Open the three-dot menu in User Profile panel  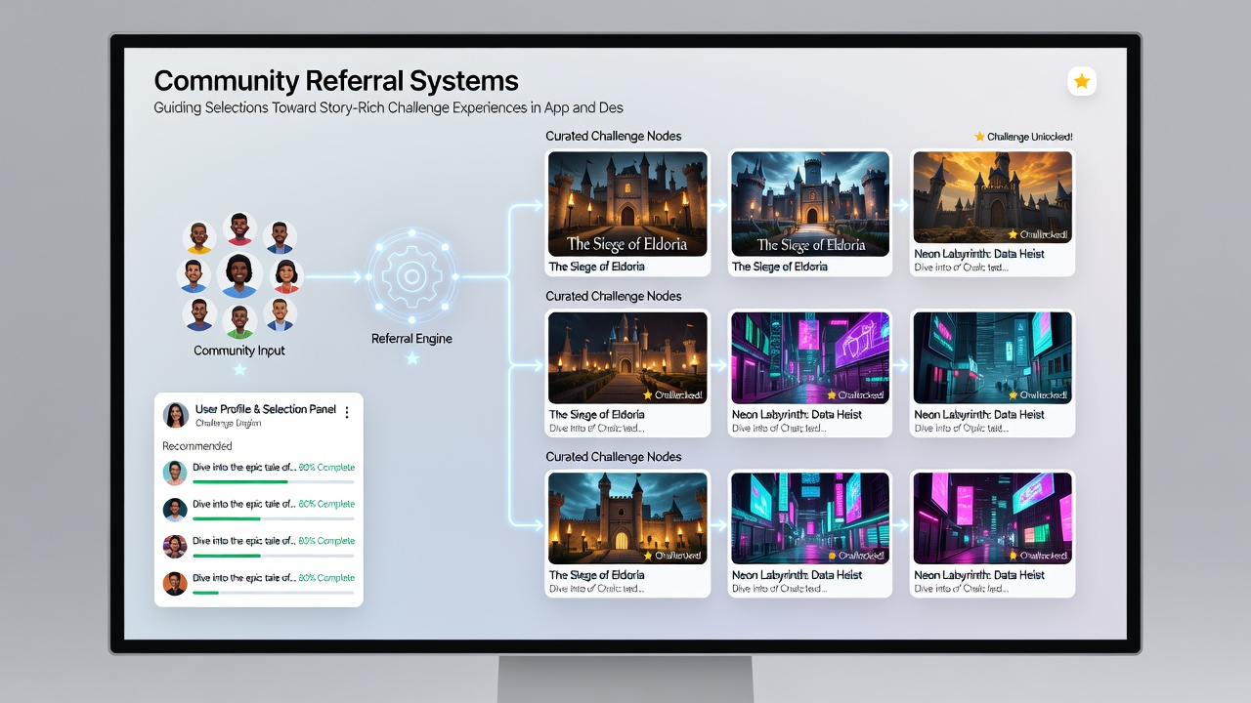(x=347, y=412)
